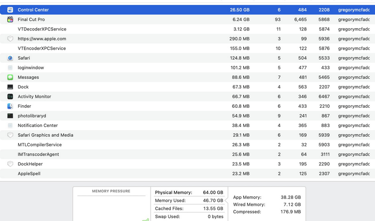Click the Messages green bubble icon
The width and height of the screenshot is (375, 221).
pos(10,77)
